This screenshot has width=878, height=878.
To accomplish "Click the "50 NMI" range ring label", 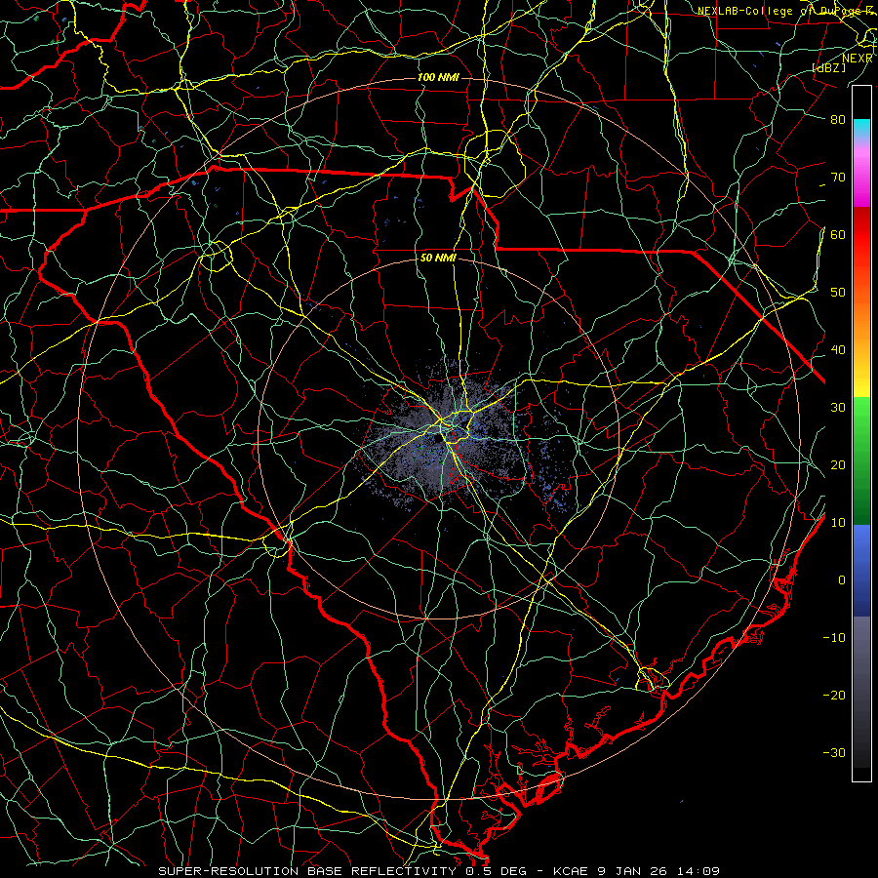I will 438,259.
